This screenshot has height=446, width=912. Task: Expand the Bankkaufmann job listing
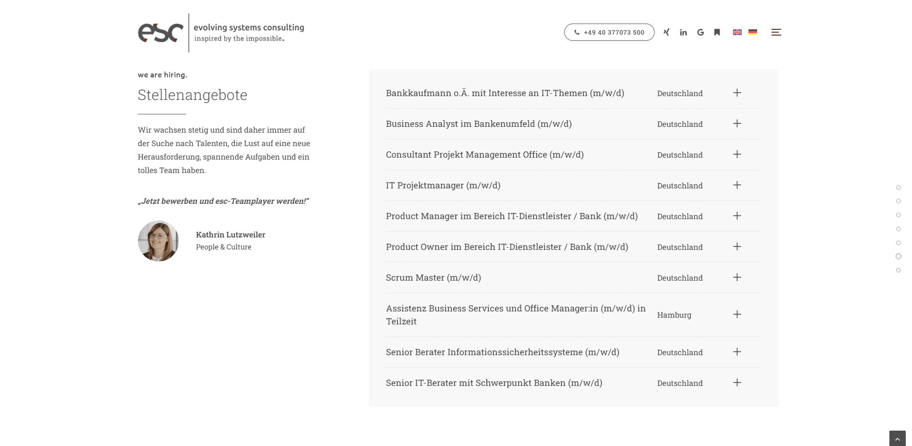click(737, 93)
